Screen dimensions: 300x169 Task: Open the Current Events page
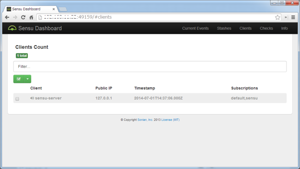pyautogui.click(x=195, y=28)
